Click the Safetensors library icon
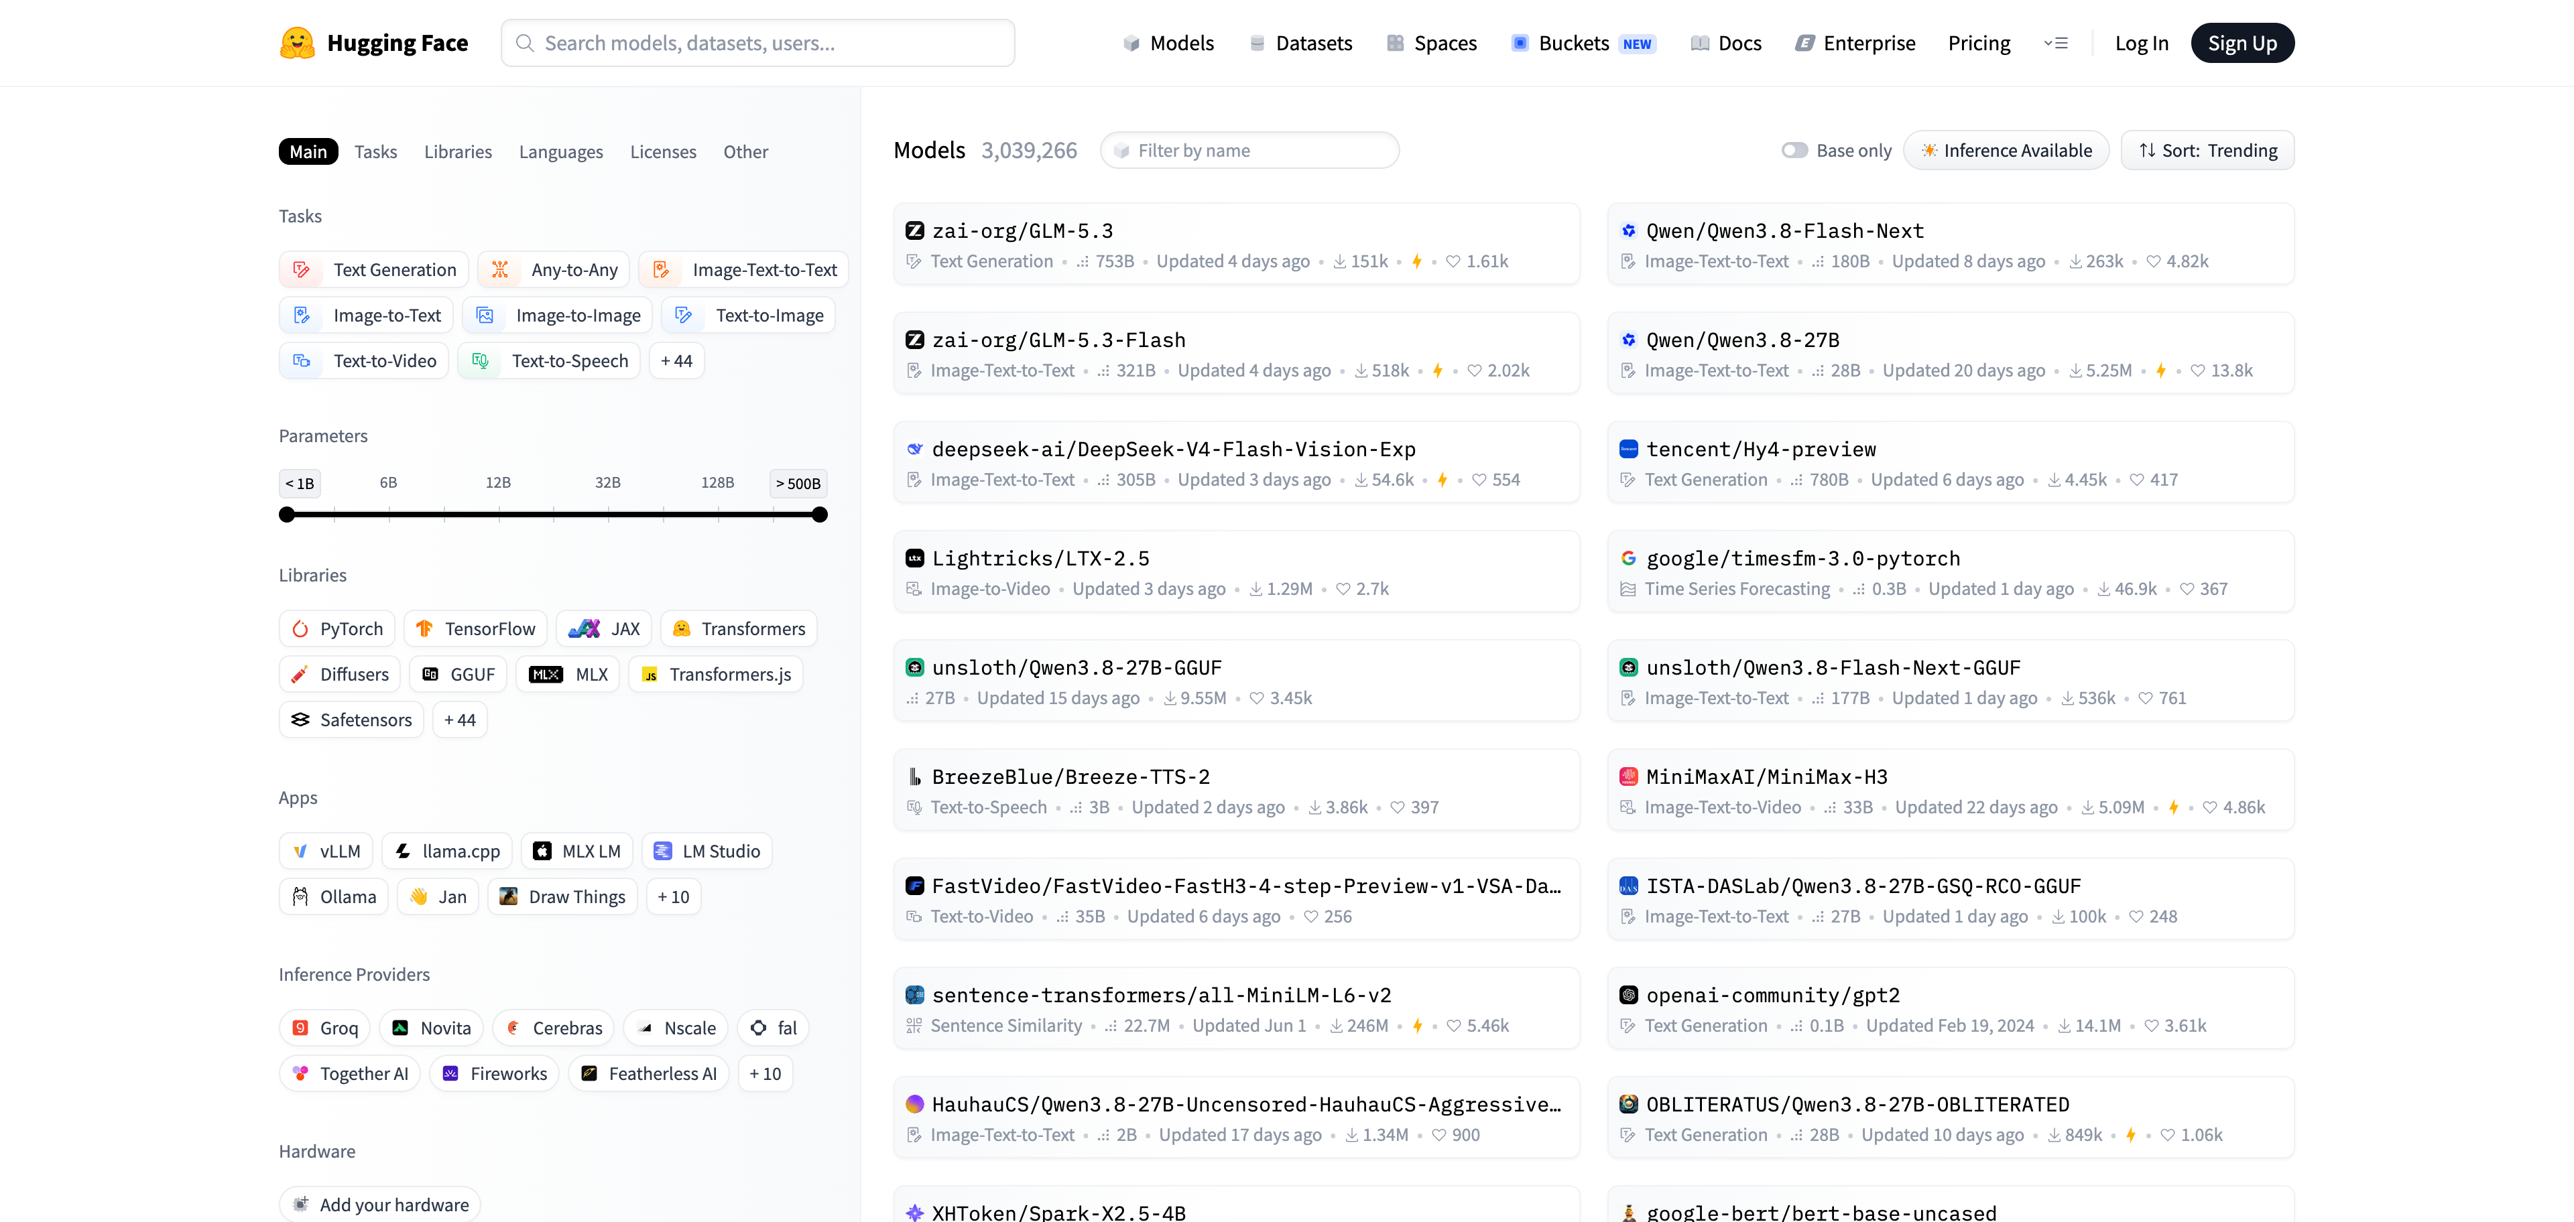 click(x=300, y=720)
